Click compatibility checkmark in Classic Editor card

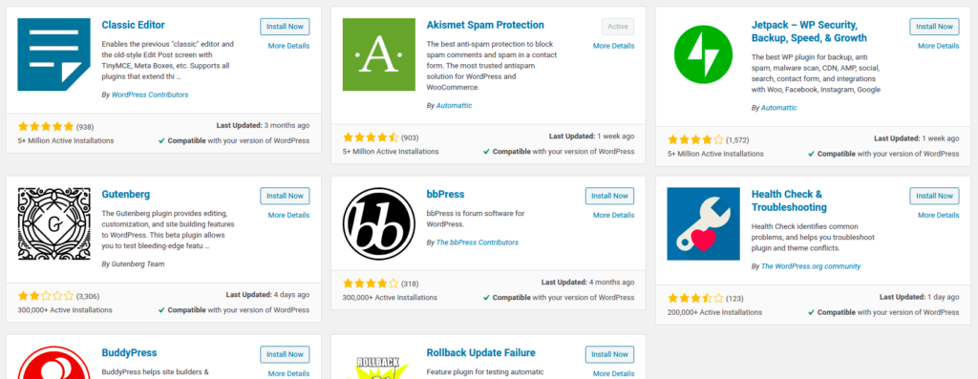(x=161, y=141)
